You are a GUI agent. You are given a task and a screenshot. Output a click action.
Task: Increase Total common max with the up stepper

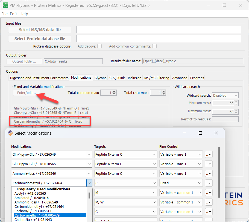115,91
